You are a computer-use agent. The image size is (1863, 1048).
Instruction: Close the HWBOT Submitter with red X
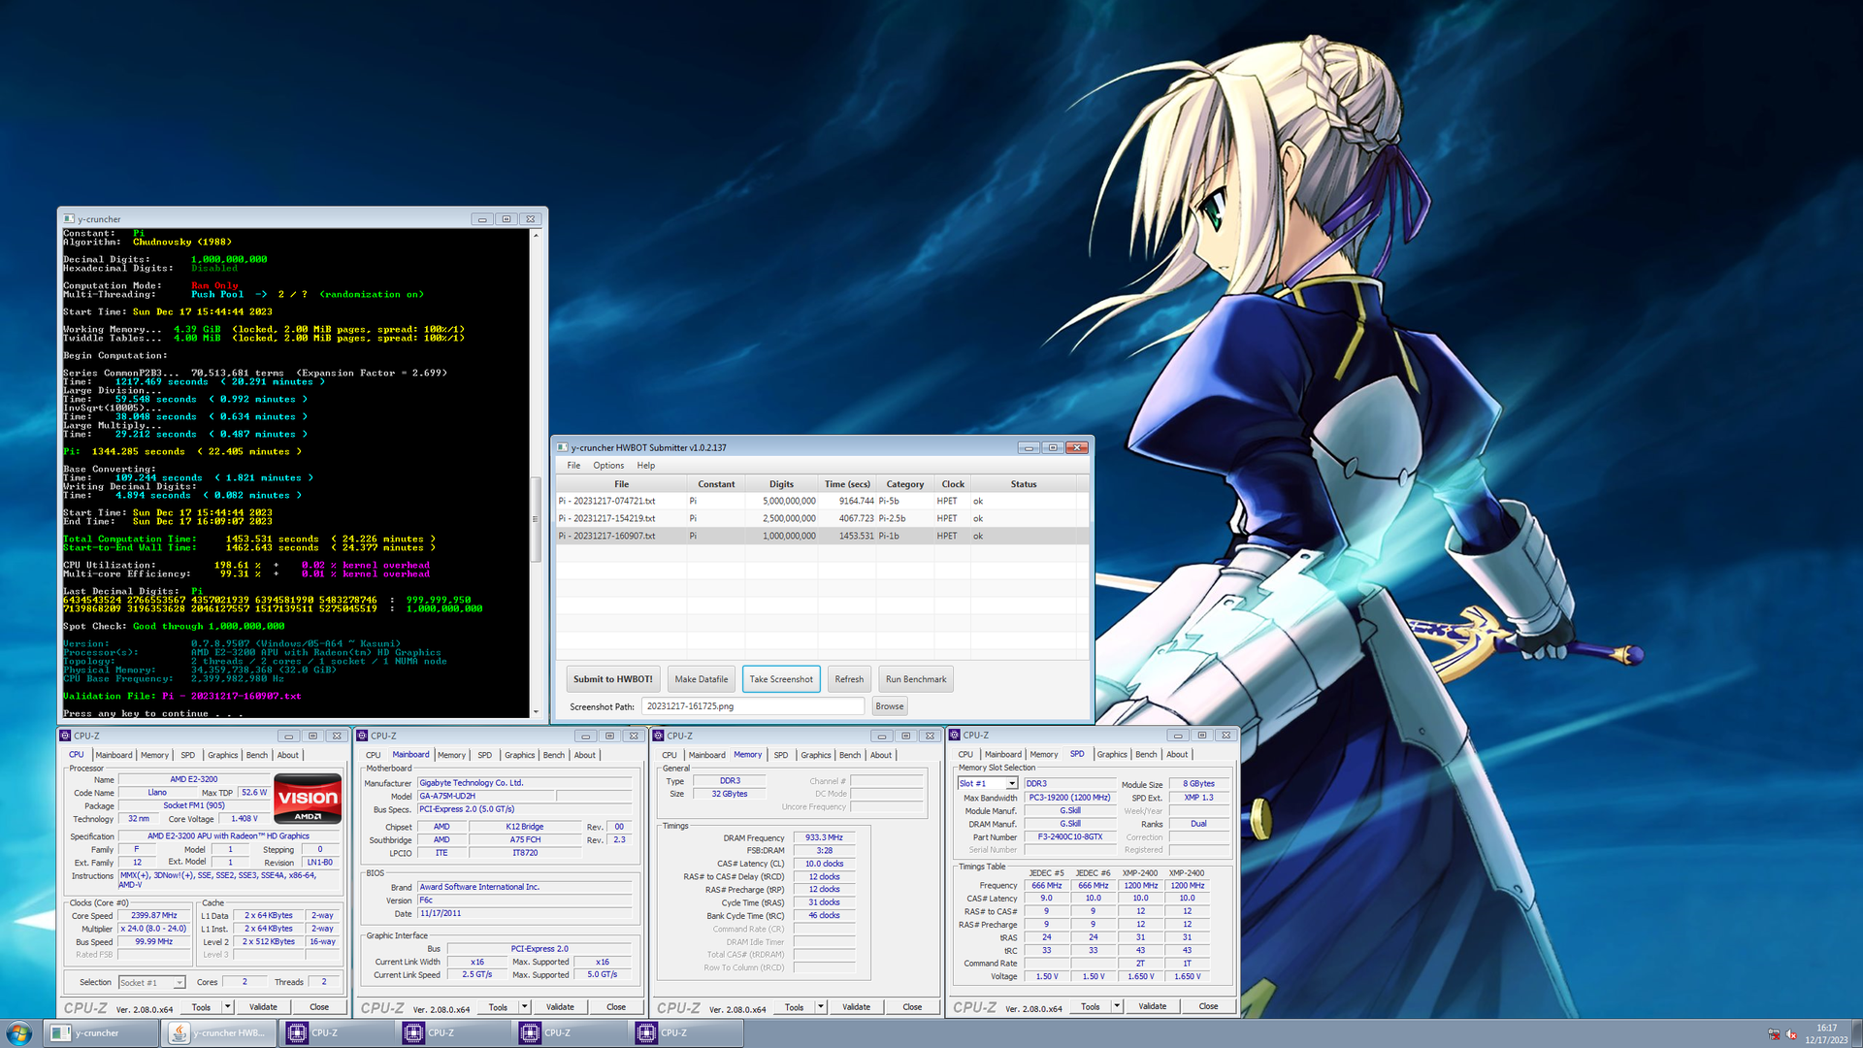1077,447
